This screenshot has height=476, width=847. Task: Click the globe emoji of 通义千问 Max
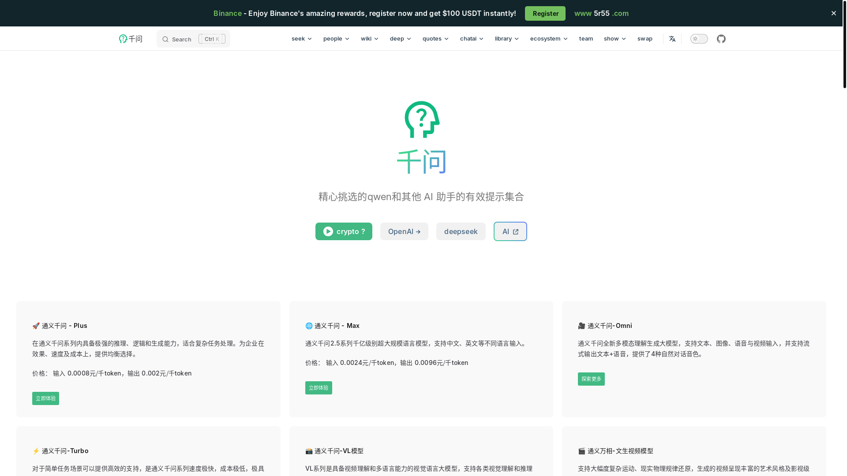[x=309, y=326]
